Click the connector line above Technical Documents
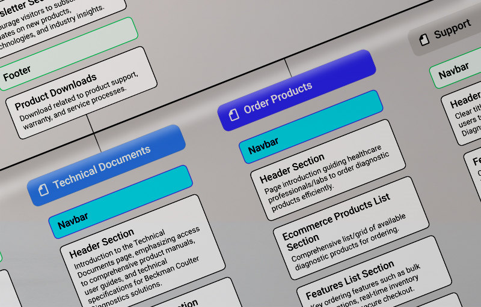Image resolution: width=481 pixels, height=307 pixels. point(95,133)
